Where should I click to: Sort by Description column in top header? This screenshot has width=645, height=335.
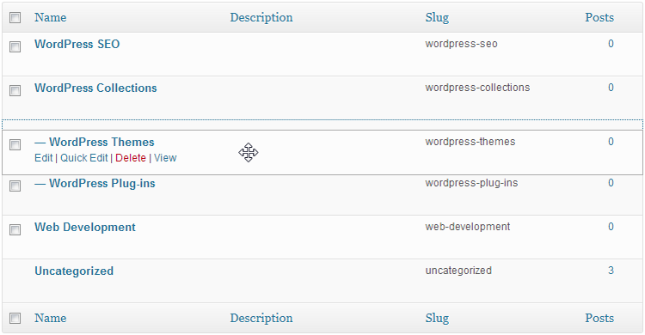coord(261,17)
